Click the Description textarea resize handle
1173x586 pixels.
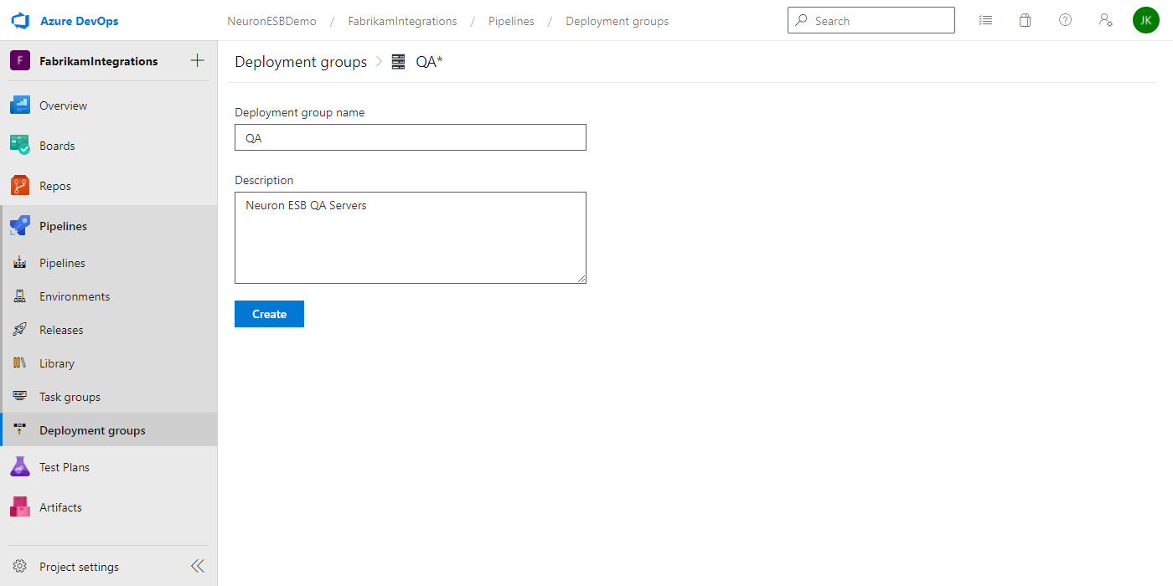580,277
